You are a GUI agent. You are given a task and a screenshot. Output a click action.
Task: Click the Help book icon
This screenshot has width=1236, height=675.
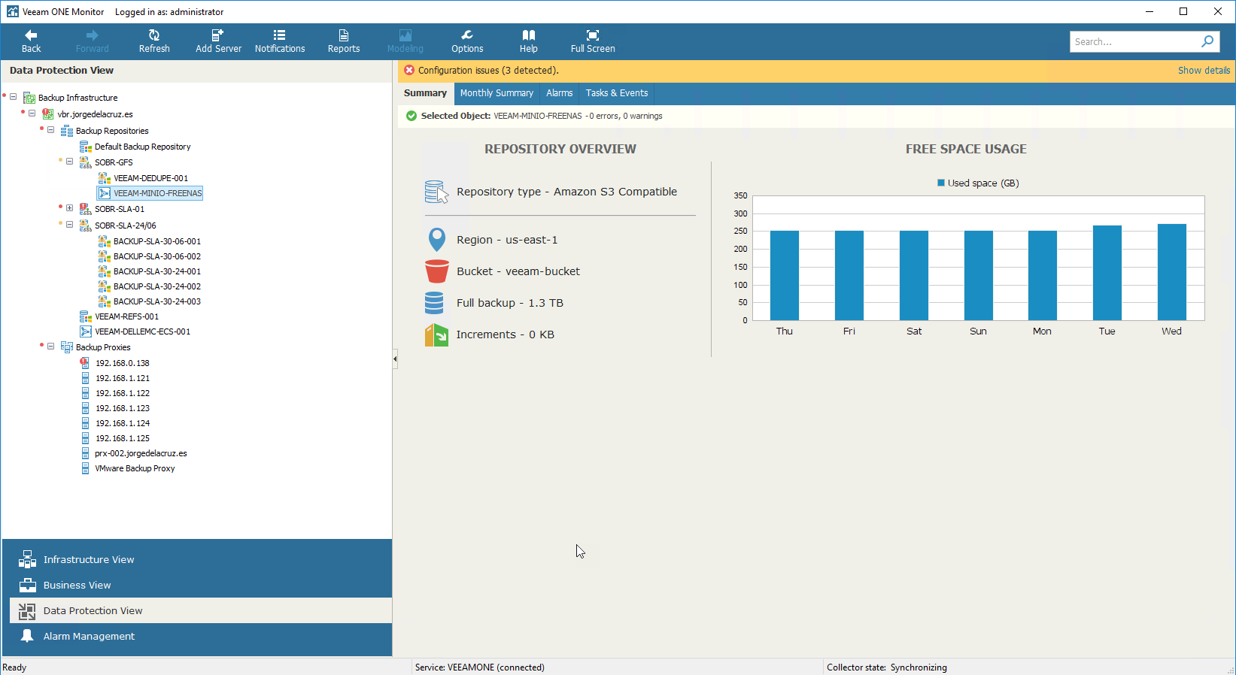point(529,35)
